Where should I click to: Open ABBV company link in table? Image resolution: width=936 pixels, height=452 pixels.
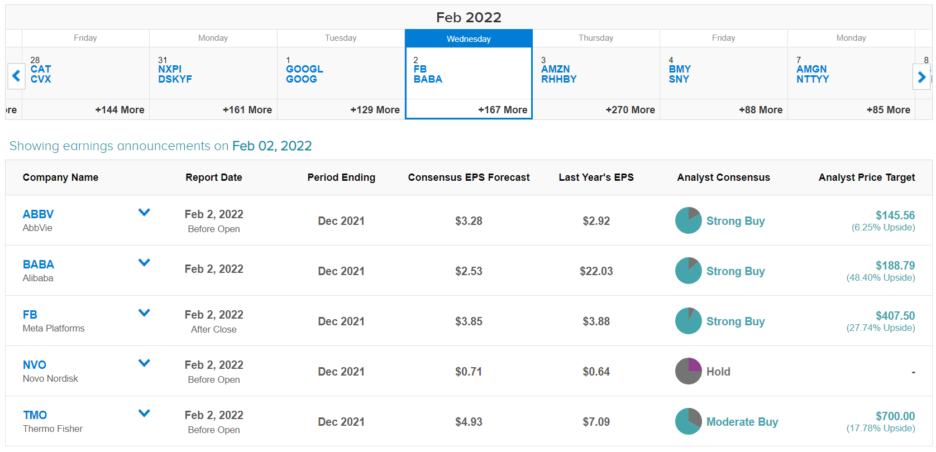(x=38, y=214)
